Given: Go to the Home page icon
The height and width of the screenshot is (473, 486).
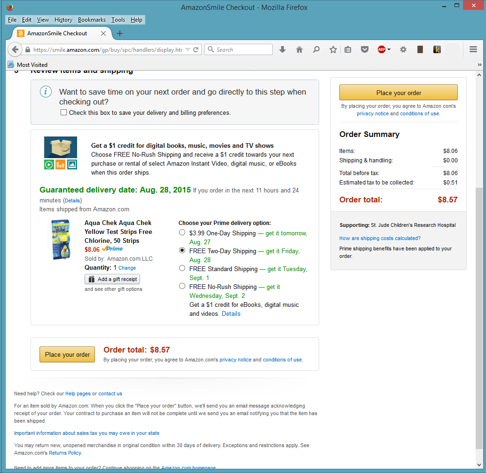Looking at the screenshot, I should click(299, 49).
